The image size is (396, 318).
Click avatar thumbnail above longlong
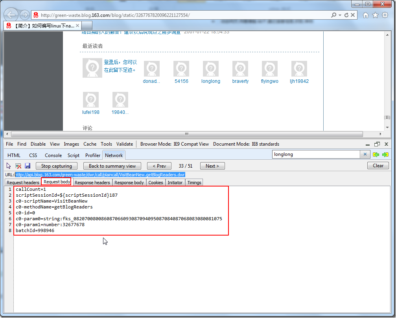[x=211, y=69]
